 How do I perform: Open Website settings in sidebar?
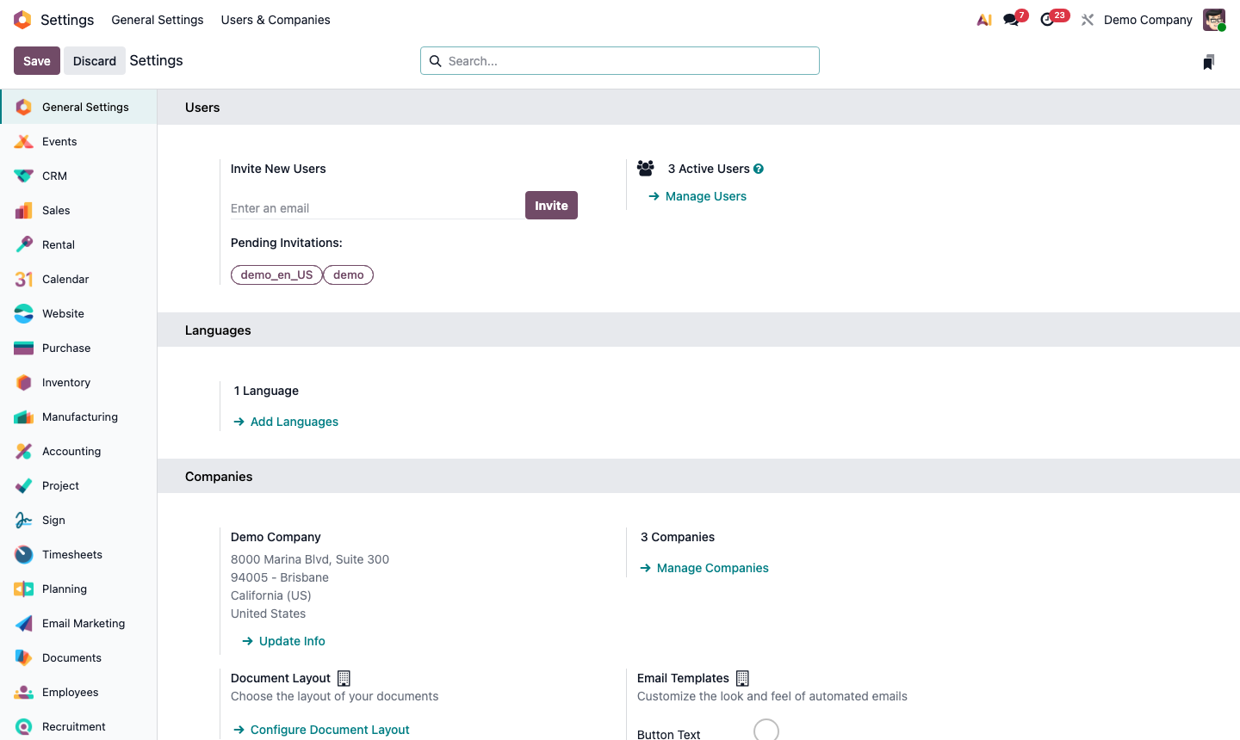coord(61,313)
